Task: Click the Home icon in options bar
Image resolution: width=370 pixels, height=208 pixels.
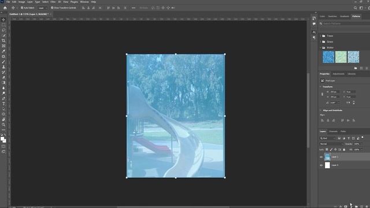Action: [x=5, y=8]
